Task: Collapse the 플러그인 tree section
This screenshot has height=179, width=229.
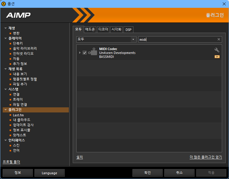Action: click(5, 110)
